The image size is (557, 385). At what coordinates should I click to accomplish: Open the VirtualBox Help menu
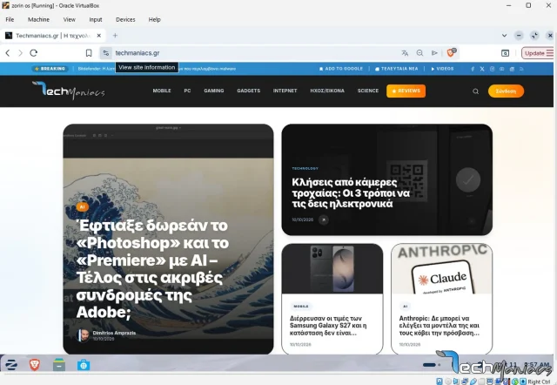pyautogui.click(x=155, y=19)
